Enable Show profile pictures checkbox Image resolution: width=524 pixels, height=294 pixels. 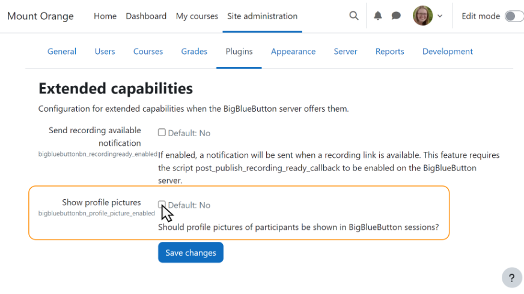(x=162, y=205)
